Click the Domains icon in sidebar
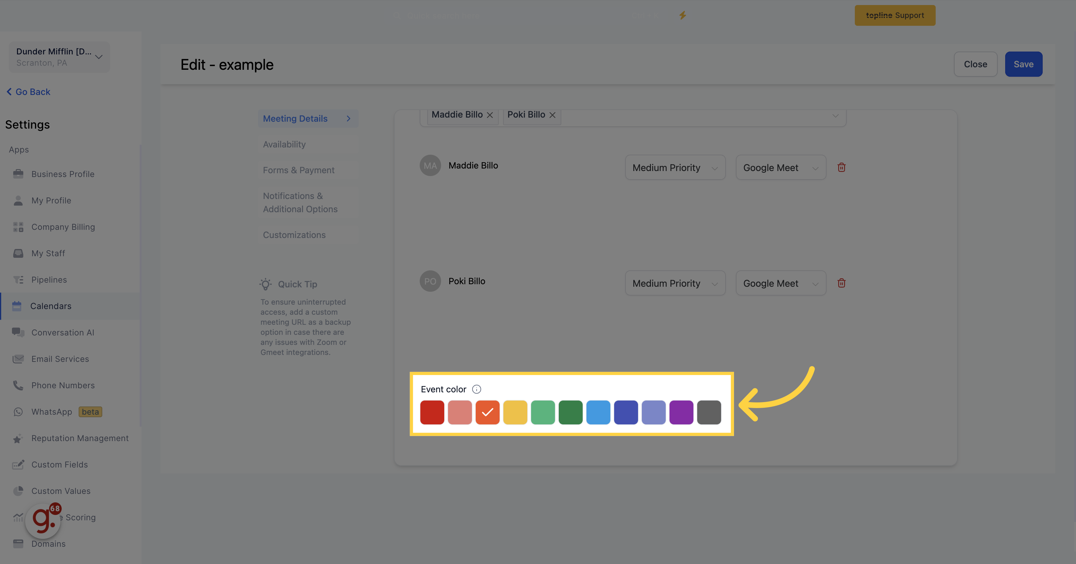Viewport: 1076px width, 564px height. 19,543
